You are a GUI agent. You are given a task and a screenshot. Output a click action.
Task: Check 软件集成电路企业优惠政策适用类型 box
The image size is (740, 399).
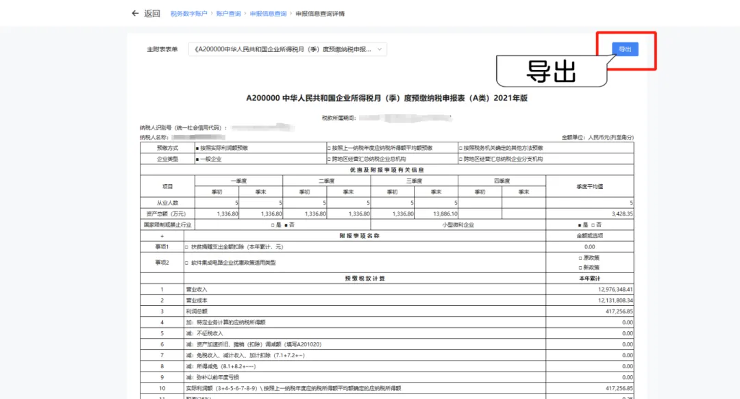[x=187, y=263]
